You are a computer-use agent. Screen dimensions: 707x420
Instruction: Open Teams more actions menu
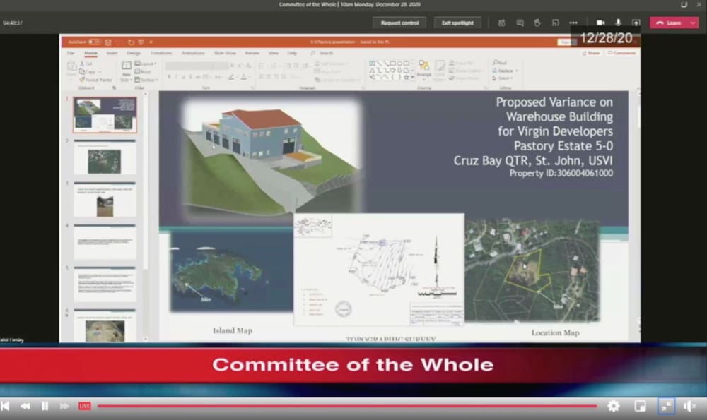[x=573, y=23]
